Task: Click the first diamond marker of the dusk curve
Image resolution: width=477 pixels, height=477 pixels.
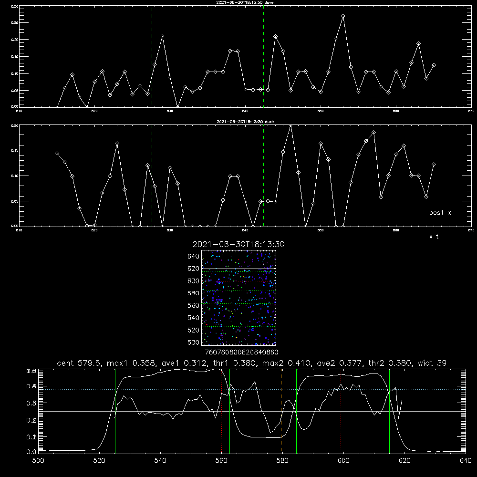Action: (57, 154)
